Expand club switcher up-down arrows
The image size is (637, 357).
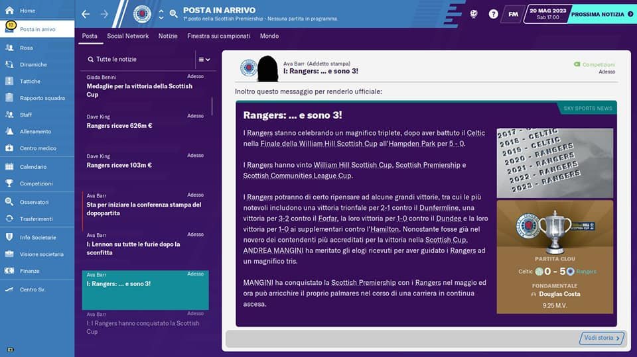click(161, 14)
